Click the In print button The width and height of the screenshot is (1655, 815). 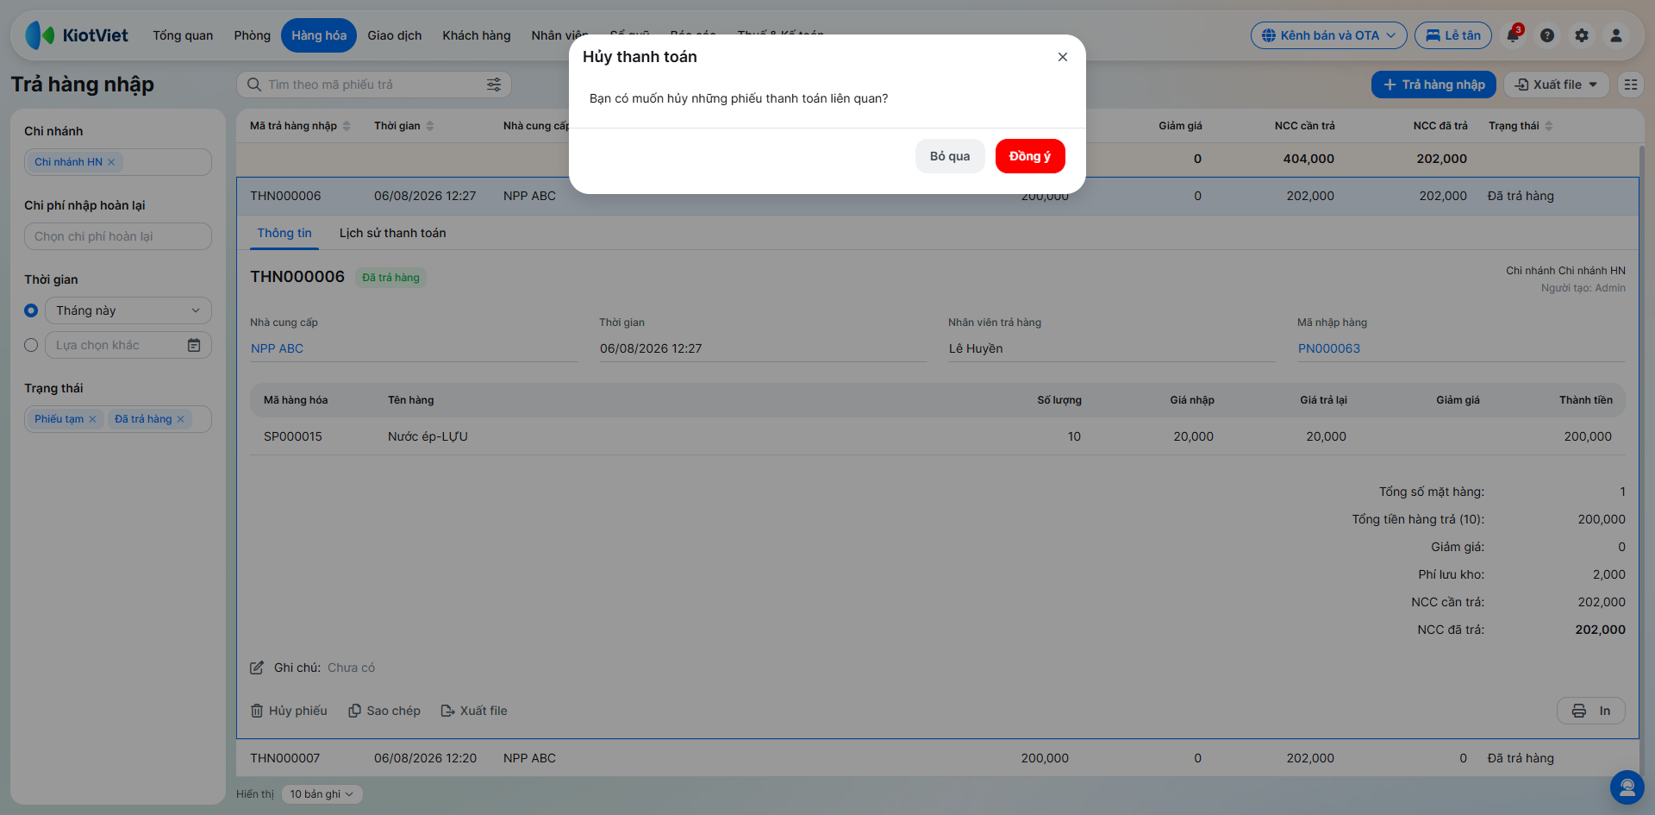click(x=1590, y=711)
